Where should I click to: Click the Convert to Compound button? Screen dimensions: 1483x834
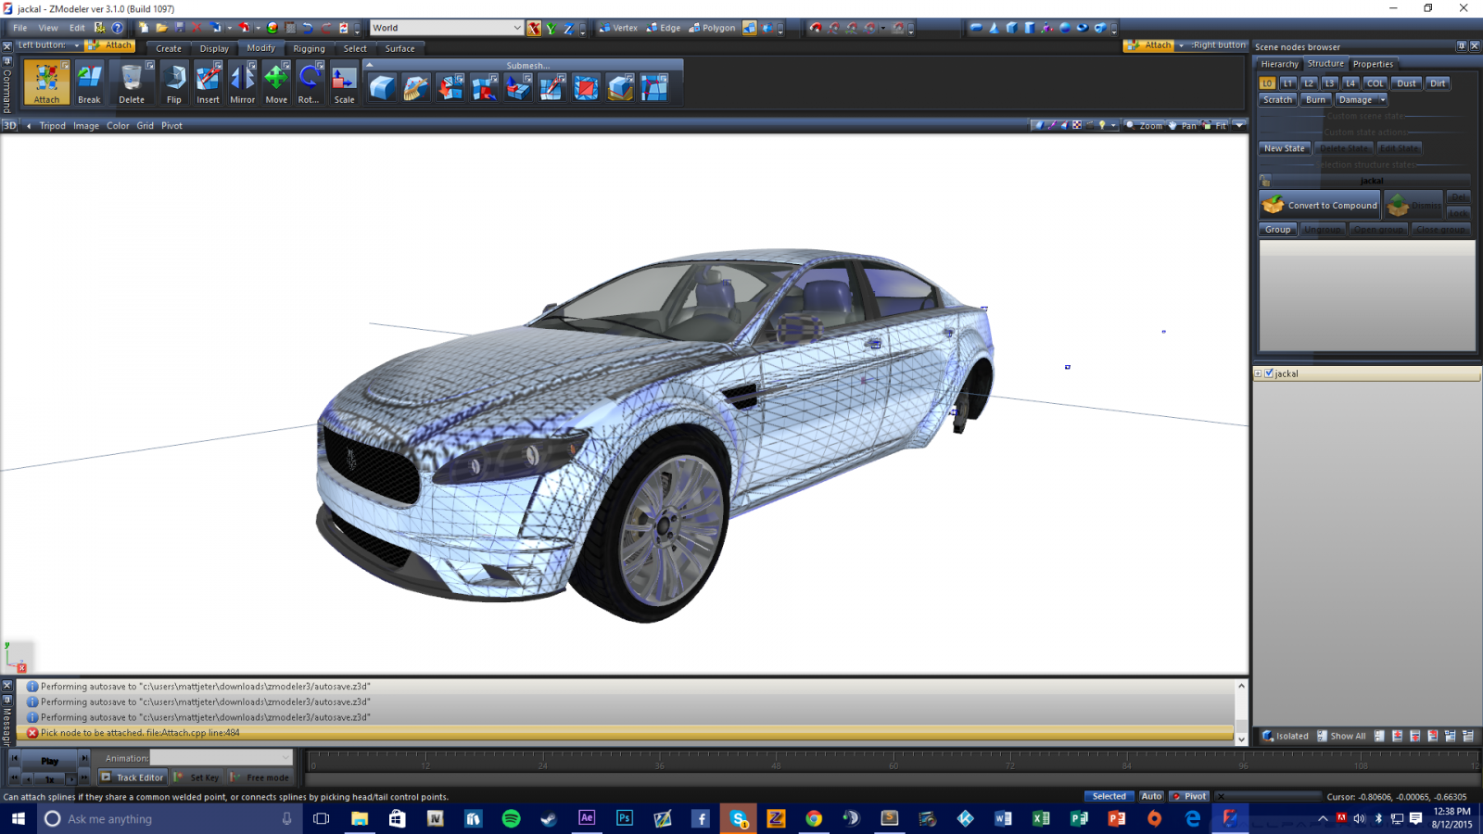1321,205
